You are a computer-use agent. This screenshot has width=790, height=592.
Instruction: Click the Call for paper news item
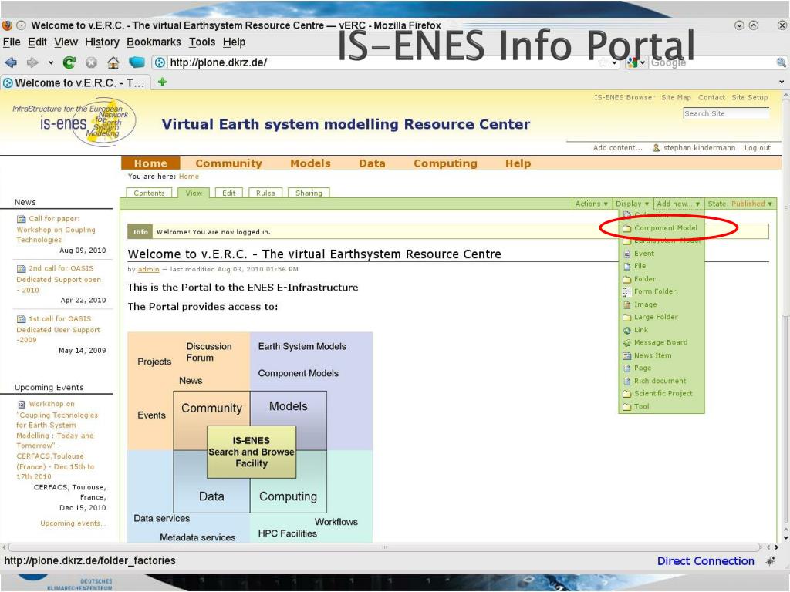click(56, 229)
